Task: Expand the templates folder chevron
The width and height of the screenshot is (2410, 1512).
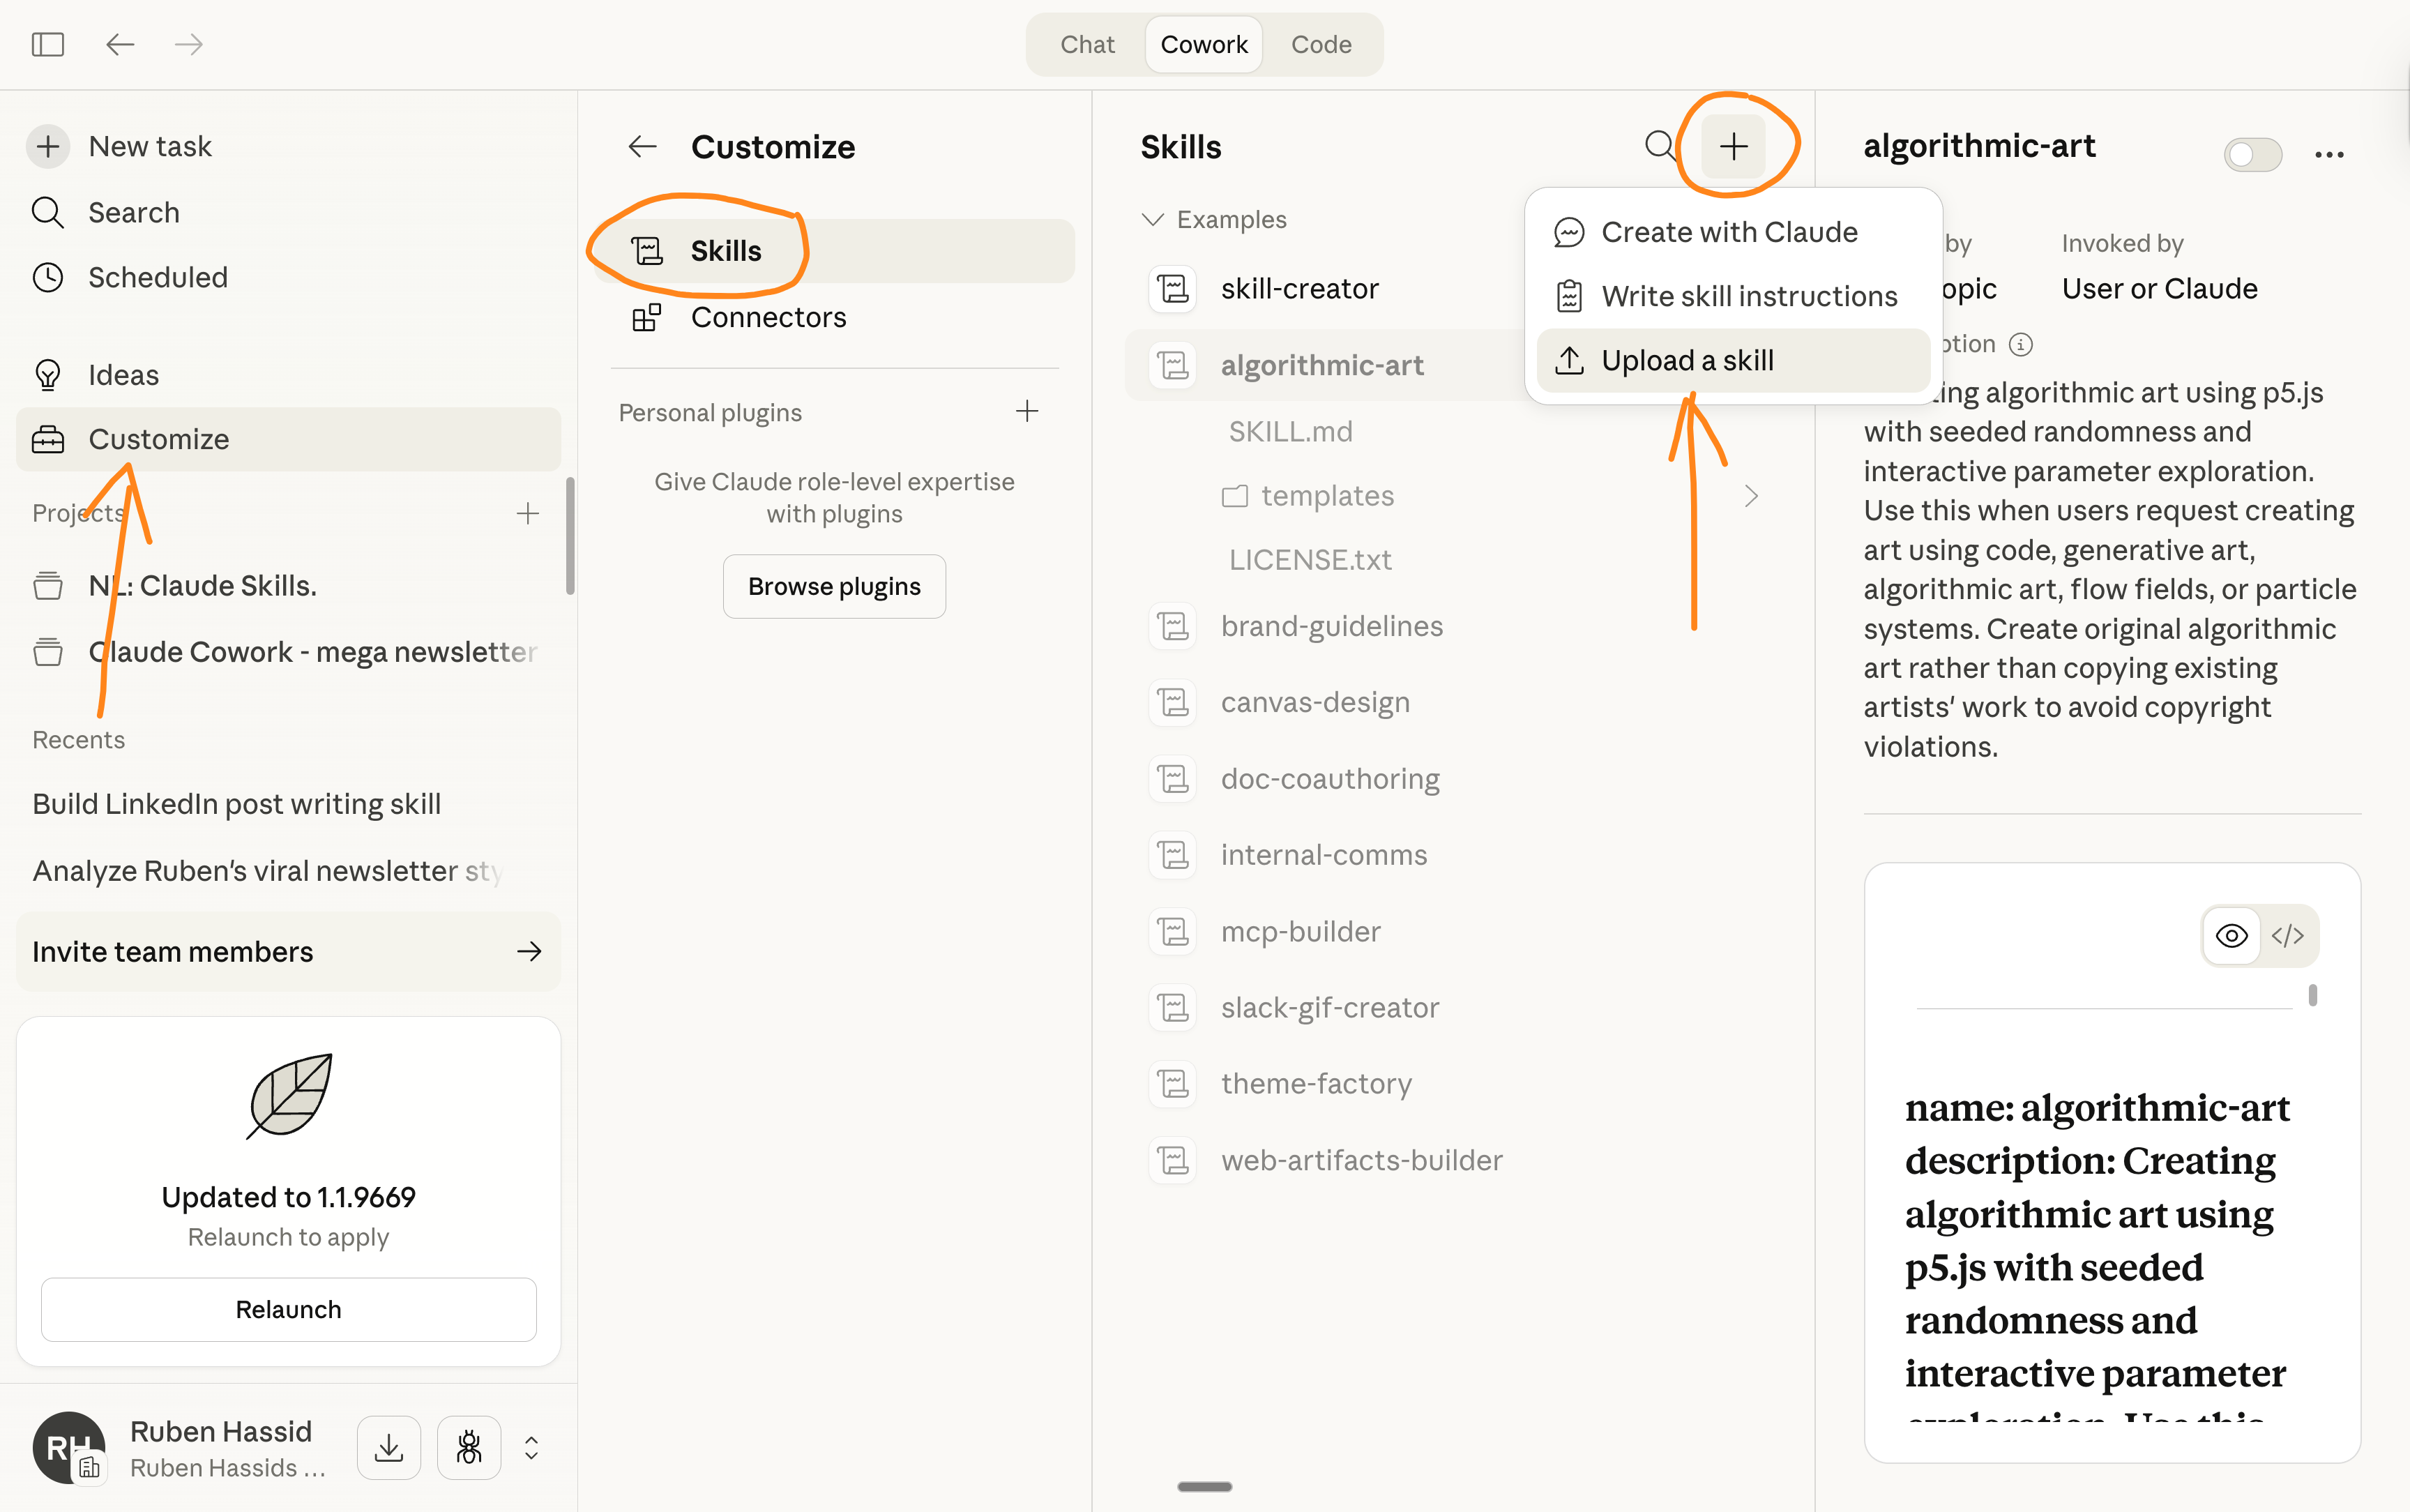Action: (x=1750, y=496)
